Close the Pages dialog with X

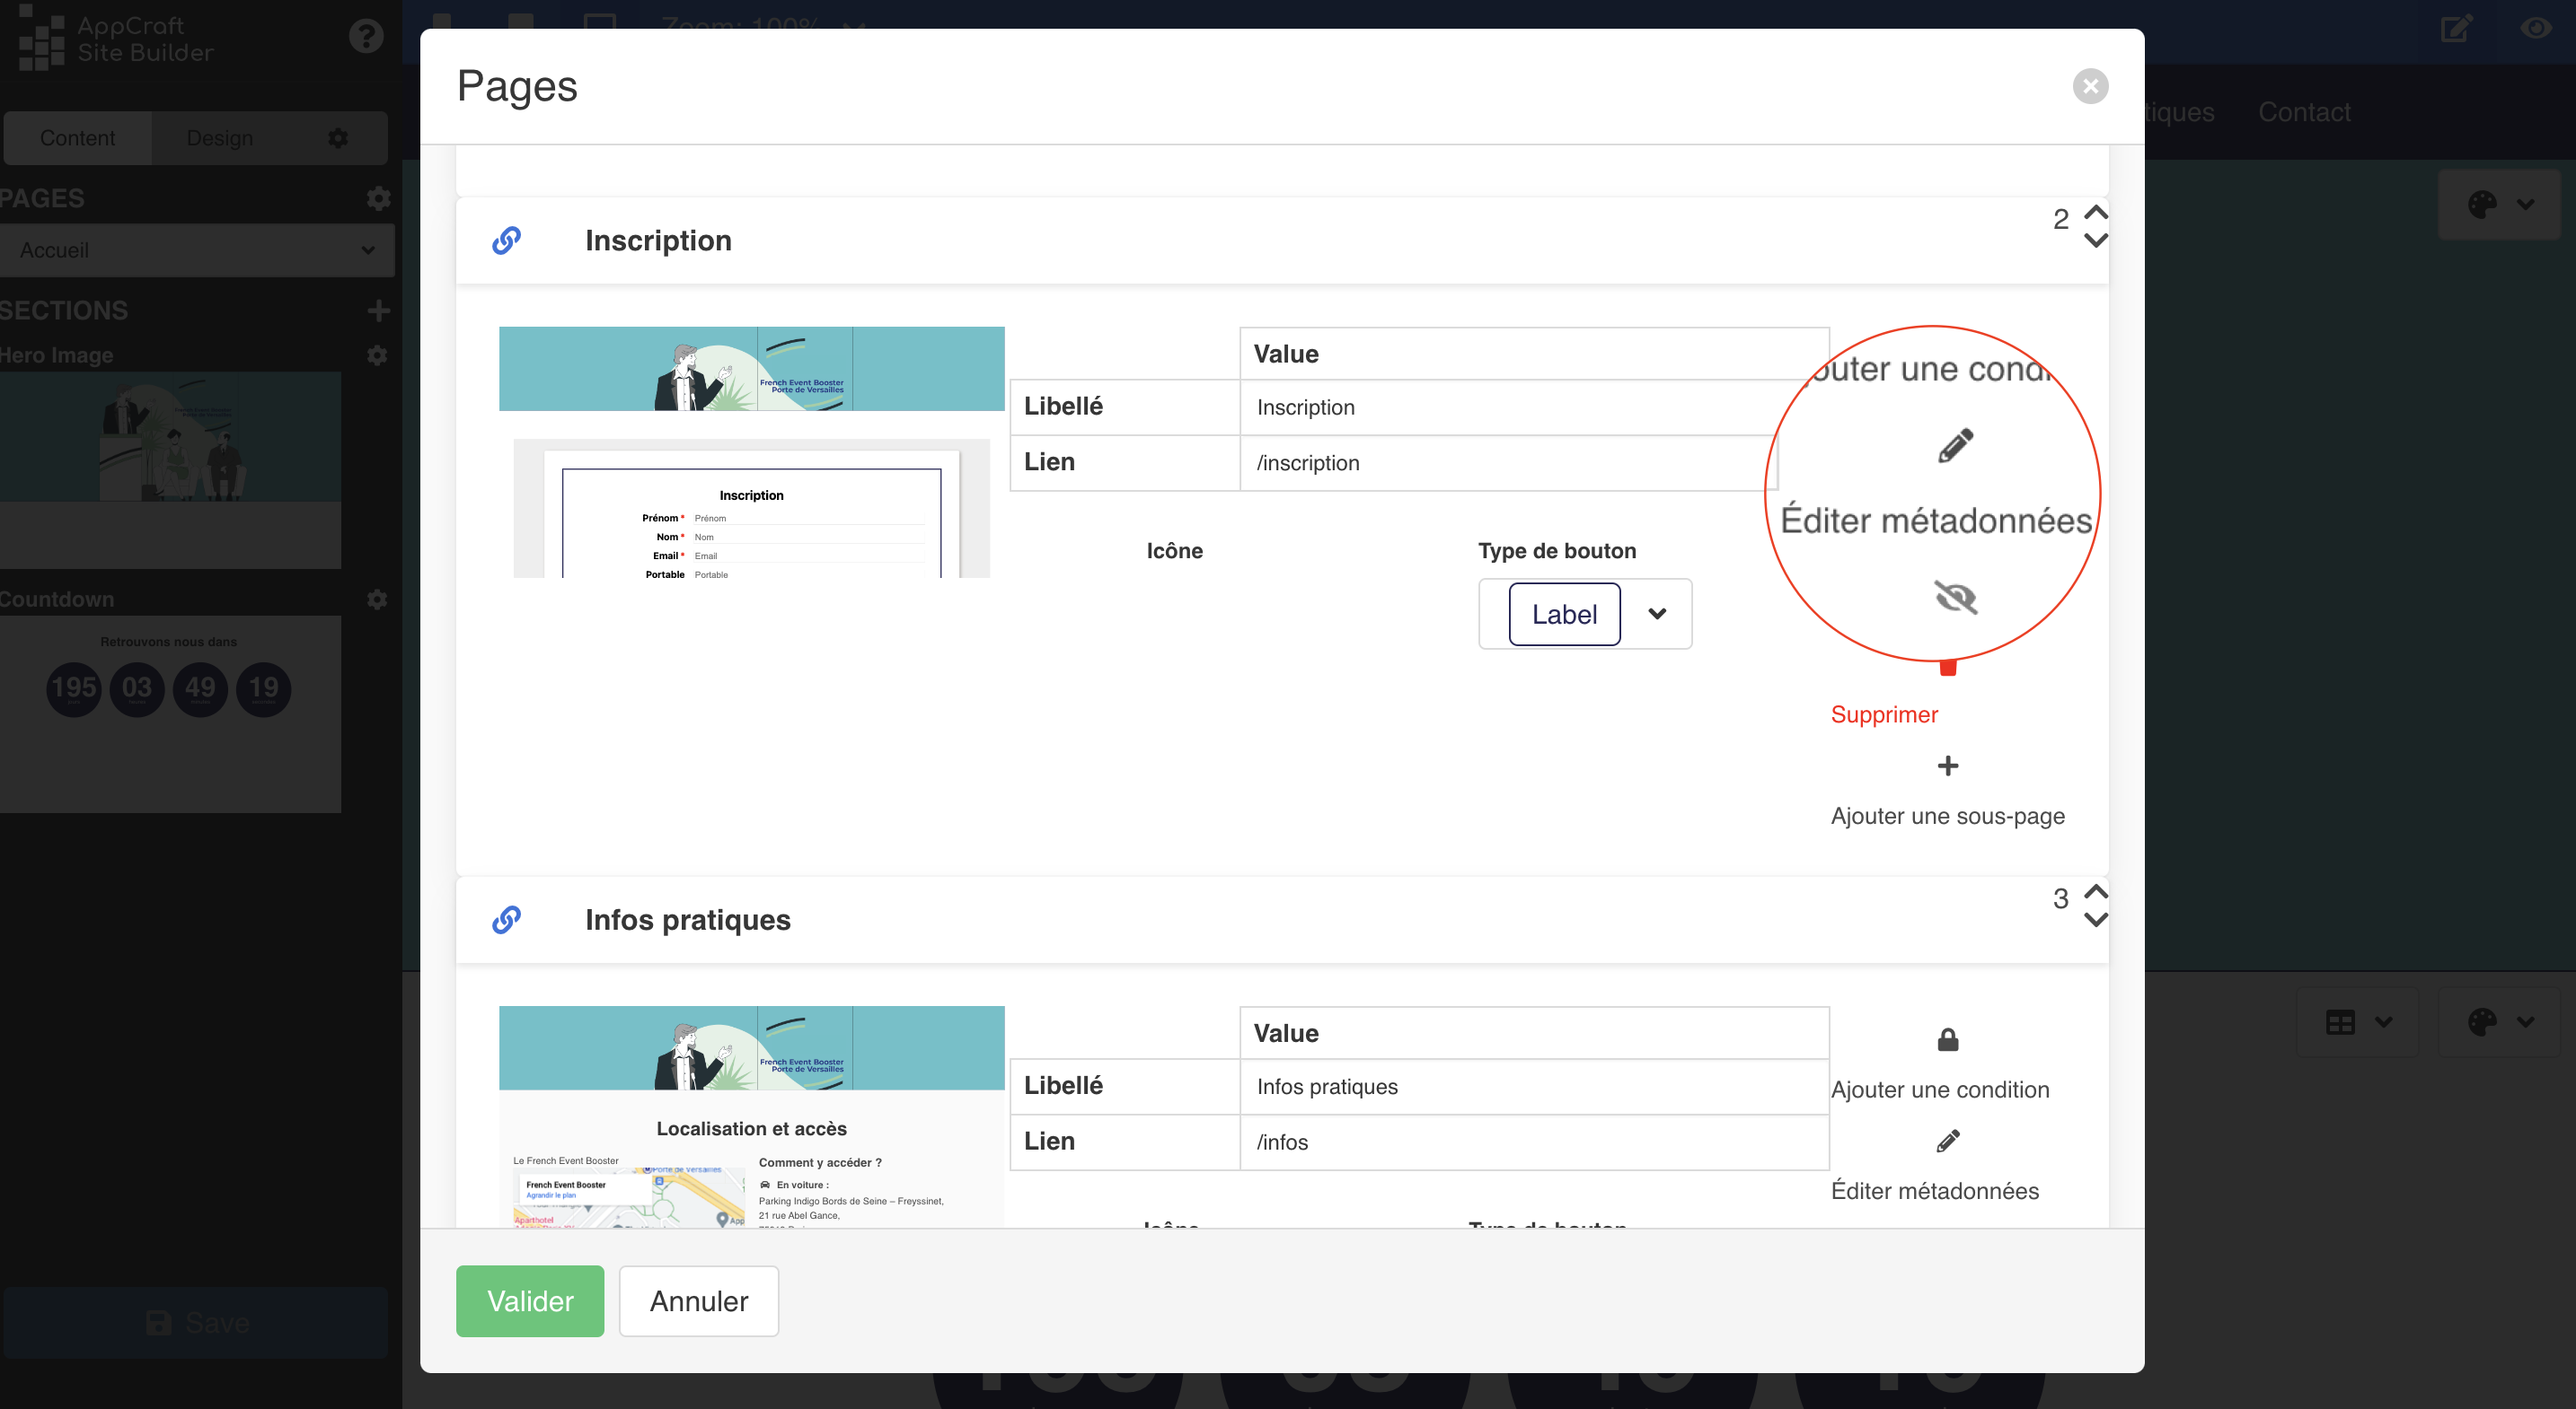point(2090,86)
